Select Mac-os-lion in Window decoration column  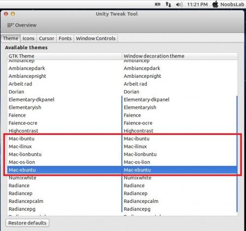179,162
